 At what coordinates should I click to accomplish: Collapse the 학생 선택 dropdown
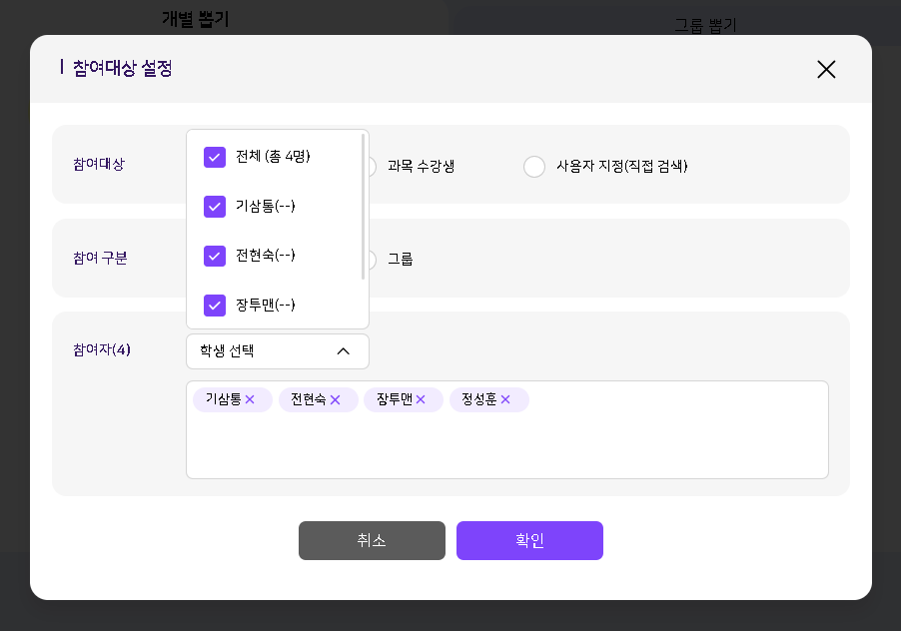(277, 351)
